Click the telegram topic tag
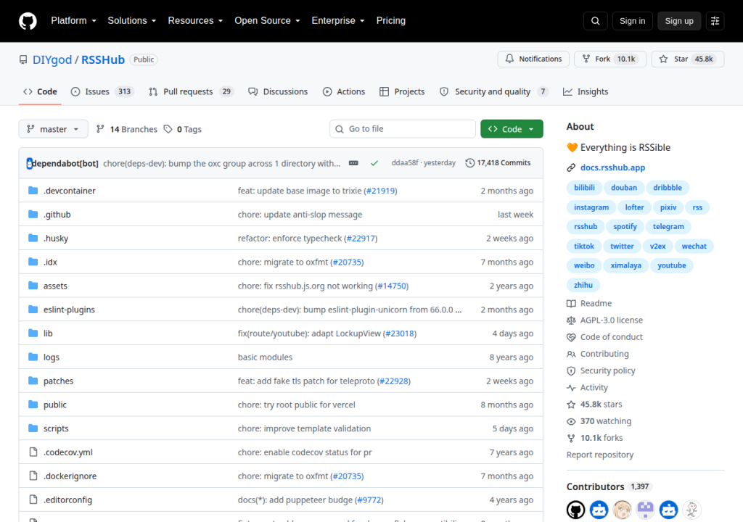This screenshot has width=743, height=522. click(x=668, y=226)
